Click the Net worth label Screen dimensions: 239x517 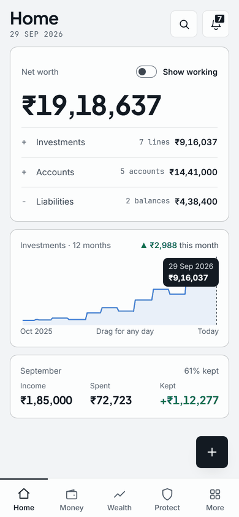(40, 72)
